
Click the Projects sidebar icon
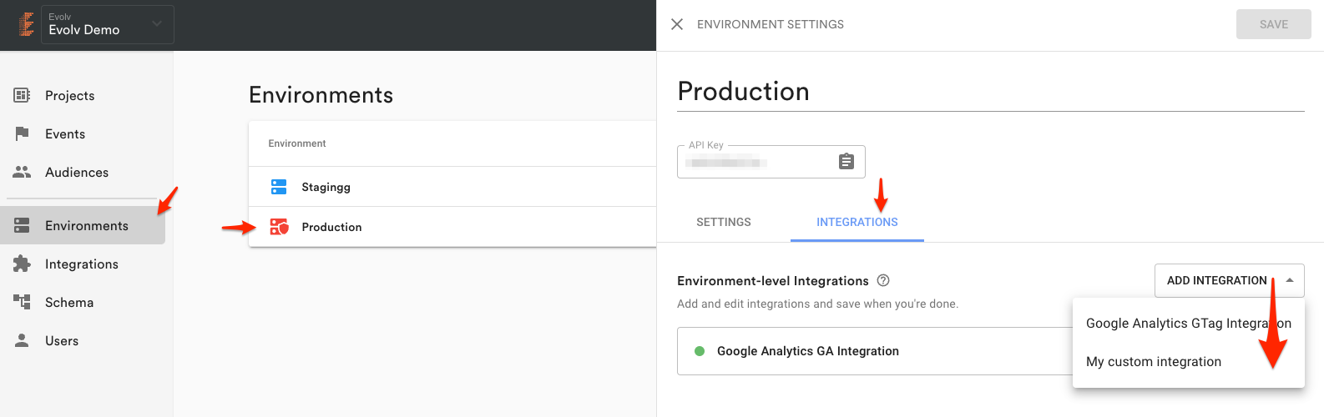coord(22,96)
